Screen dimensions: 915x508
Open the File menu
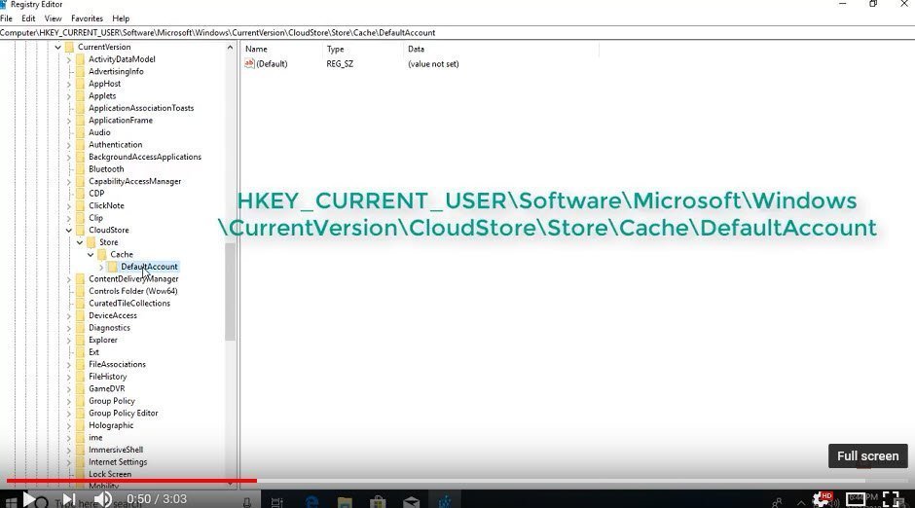(7, 18)
